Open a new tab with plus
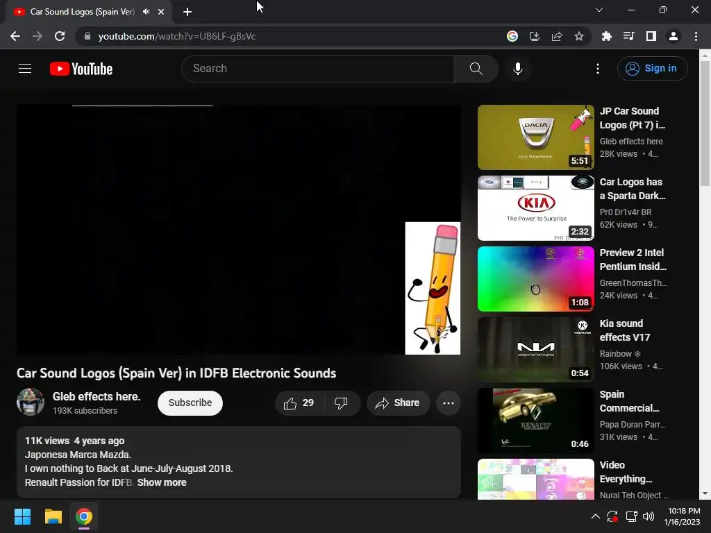This screenshot has height=533, width=711. click(x=187, y=12)
